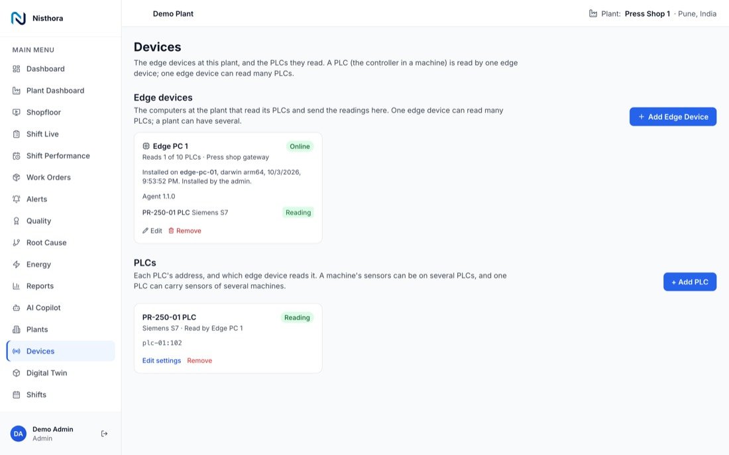Click the Add PLC button
This screenshot has width=729, height=455.
tap(689, 282)
